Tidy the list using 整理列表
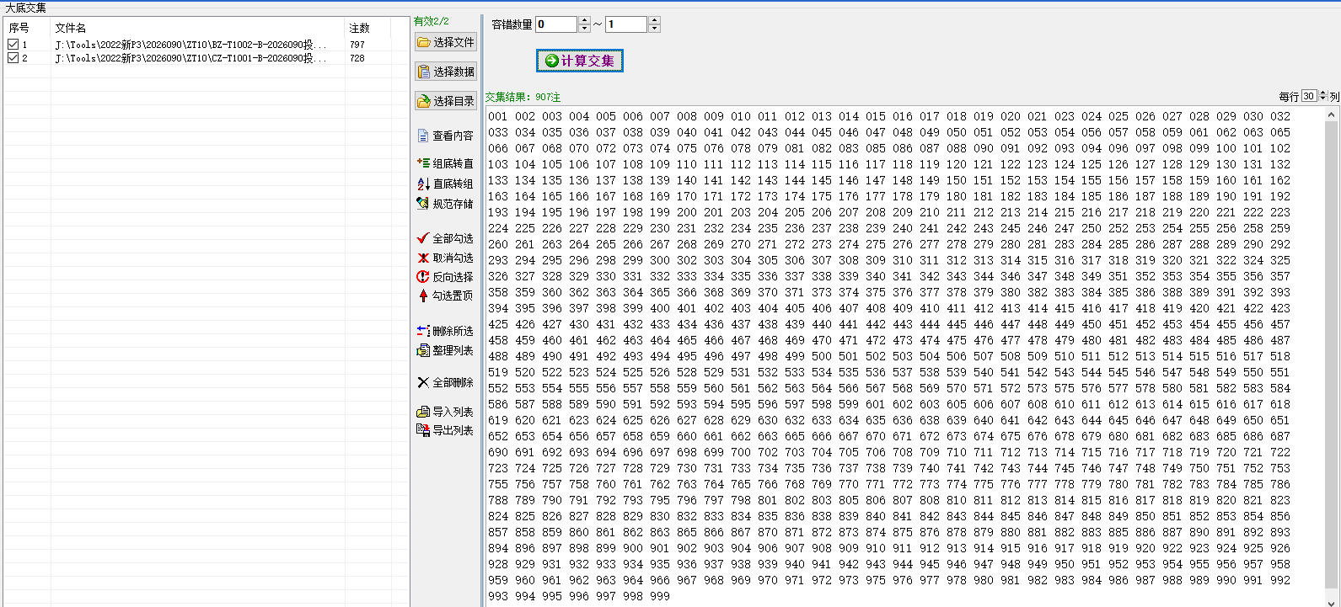1341x607 pixels. 446,350
